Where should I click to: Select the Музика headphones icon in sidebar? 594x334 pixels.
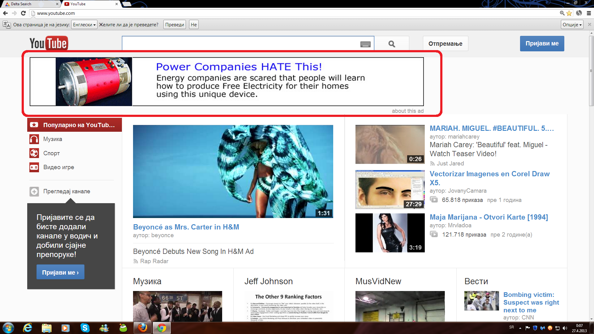click(x=34, y=139)
